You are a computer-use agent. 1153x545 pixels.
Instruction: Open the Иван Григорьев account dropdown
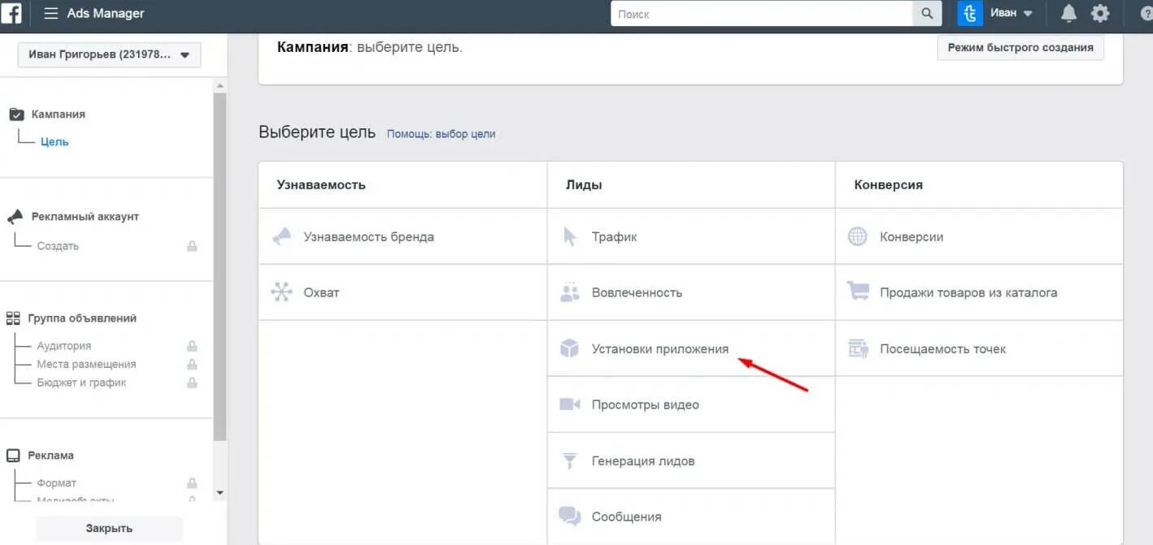109,55
